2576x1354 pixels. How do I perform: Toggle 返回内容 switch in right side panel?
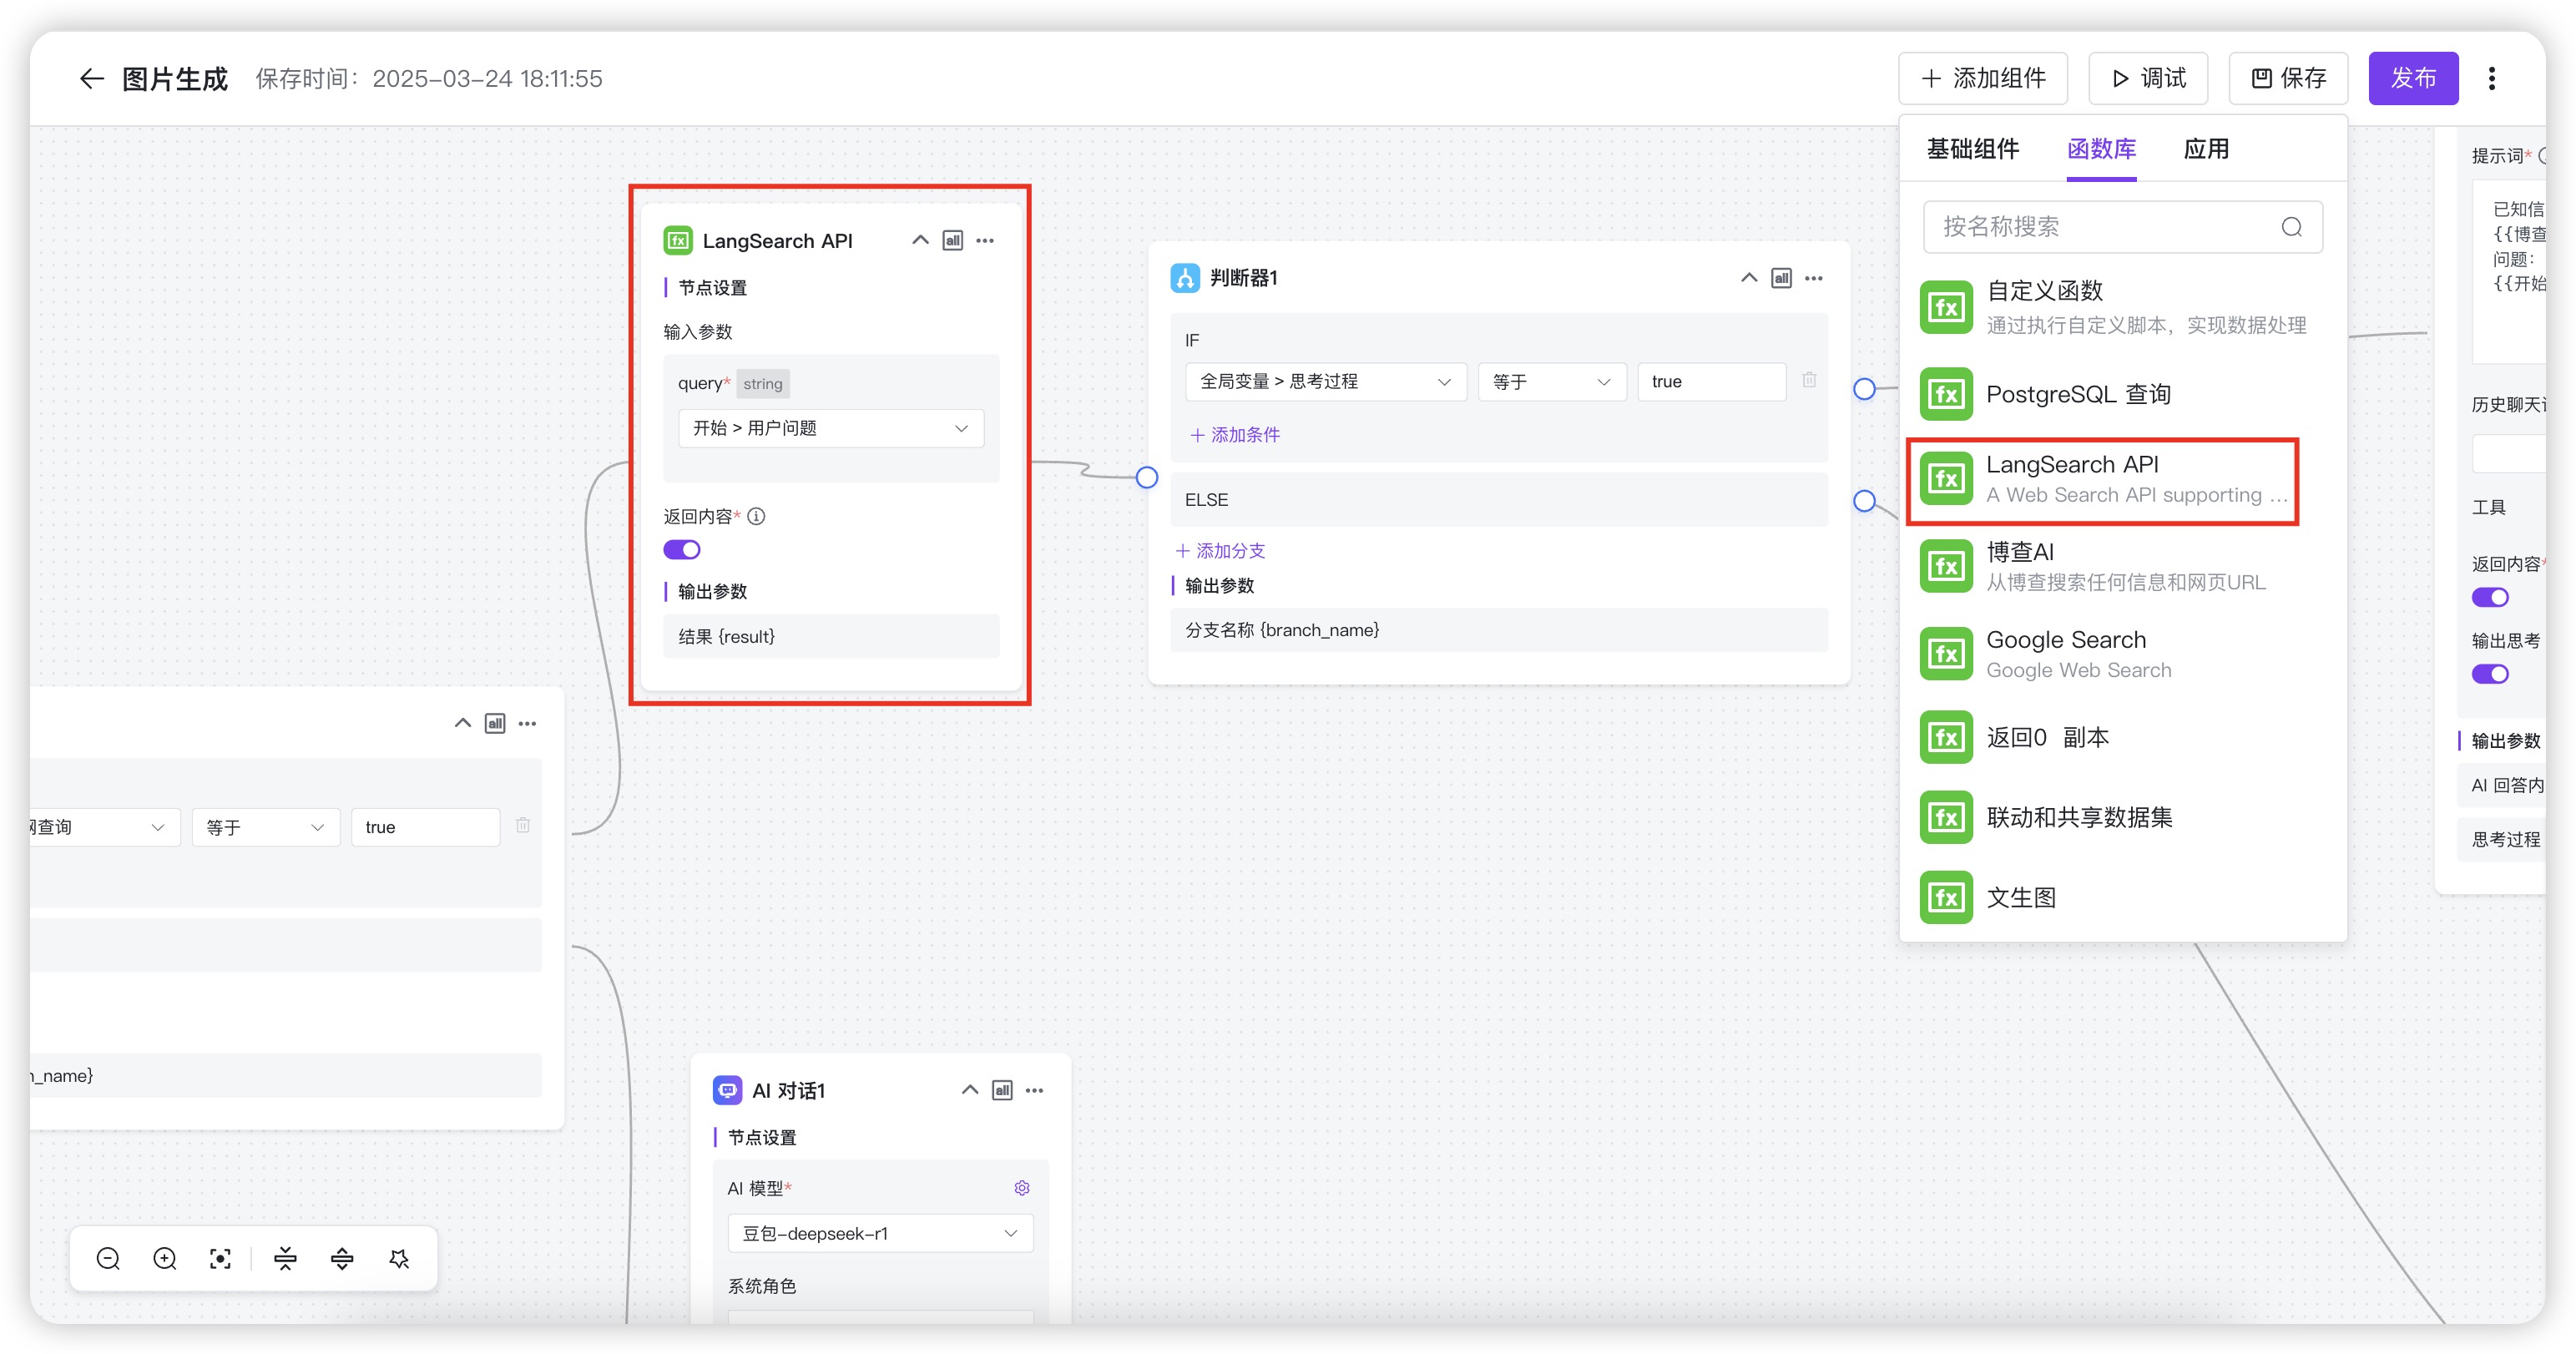(x=2489, y=598)
